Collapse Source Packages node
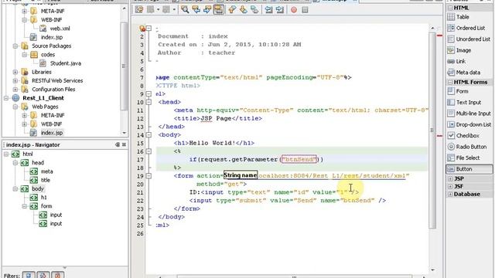This screenshot has width=495, height=278. coord(15,46)
